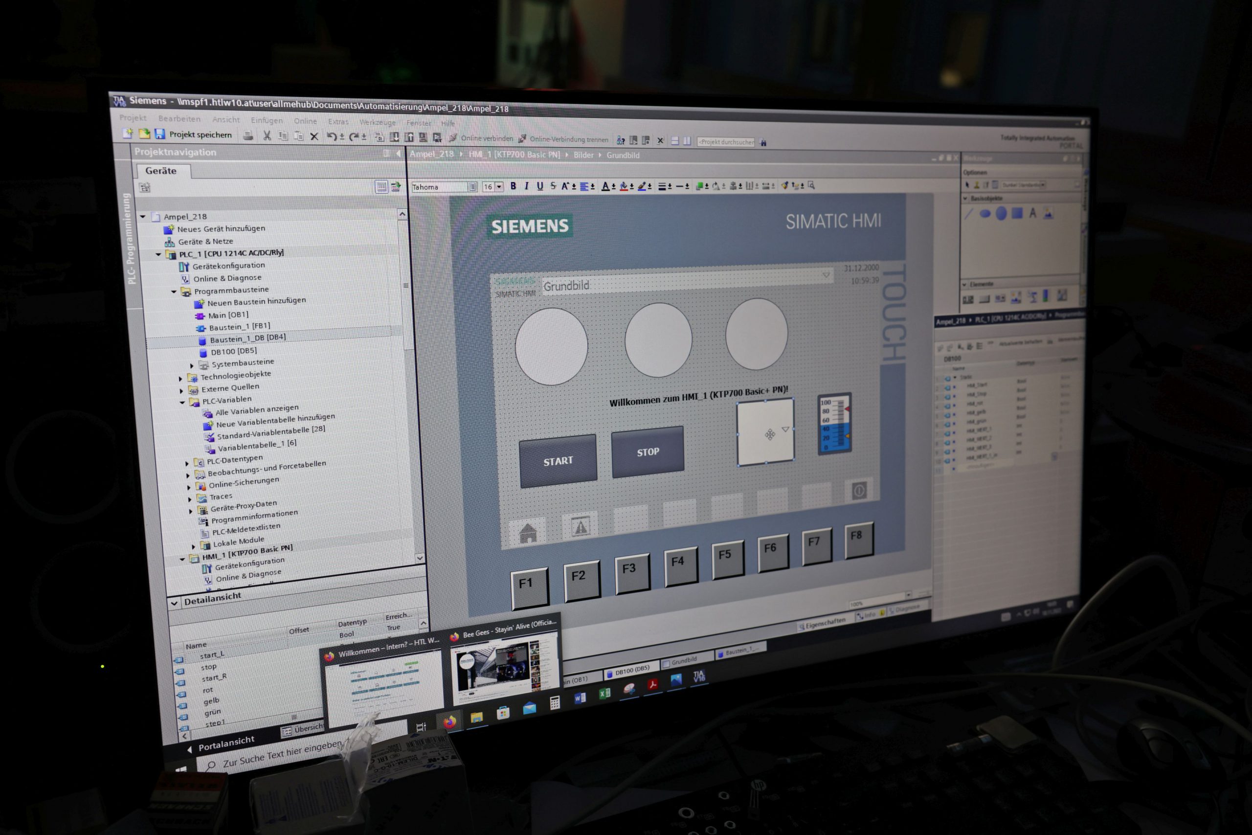Viewport: 1252px width, 835px height.
Task: Open the font size 16 dropdown
Action: [499, 187]
